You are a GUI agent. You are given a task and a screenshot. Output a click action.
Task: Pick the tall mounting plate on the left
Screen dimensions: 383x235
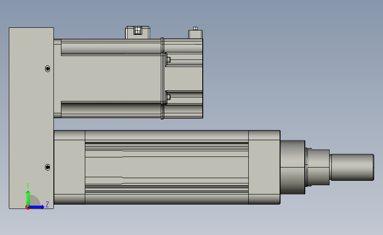tap(31, 118)
